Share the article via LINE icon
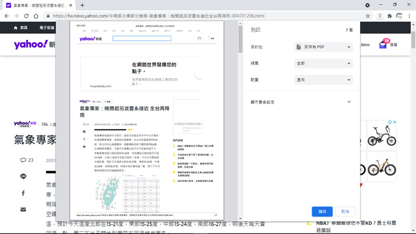The width and height of the screenshot is (416, 234). [23, 176]
